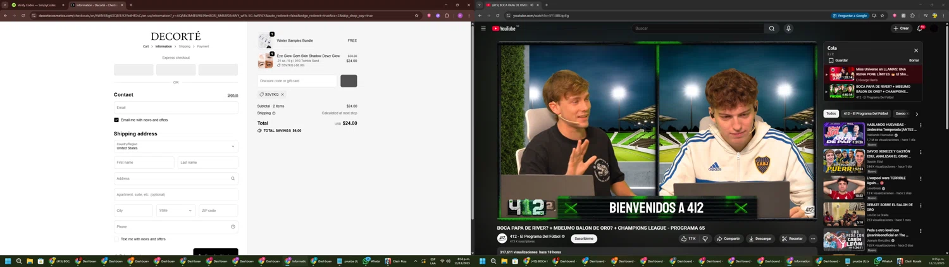The width and height of the screenshot is (949, 267).
Task: Click Discount code or gift card field
Action: coord(297,81)
